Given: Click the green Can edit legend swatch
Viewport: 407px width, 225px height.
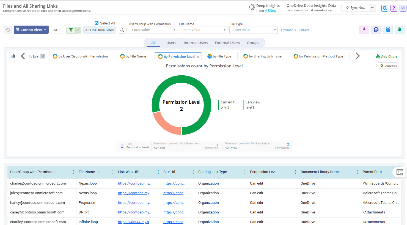Looking at the screenshot, I should [x=219, y=105].
